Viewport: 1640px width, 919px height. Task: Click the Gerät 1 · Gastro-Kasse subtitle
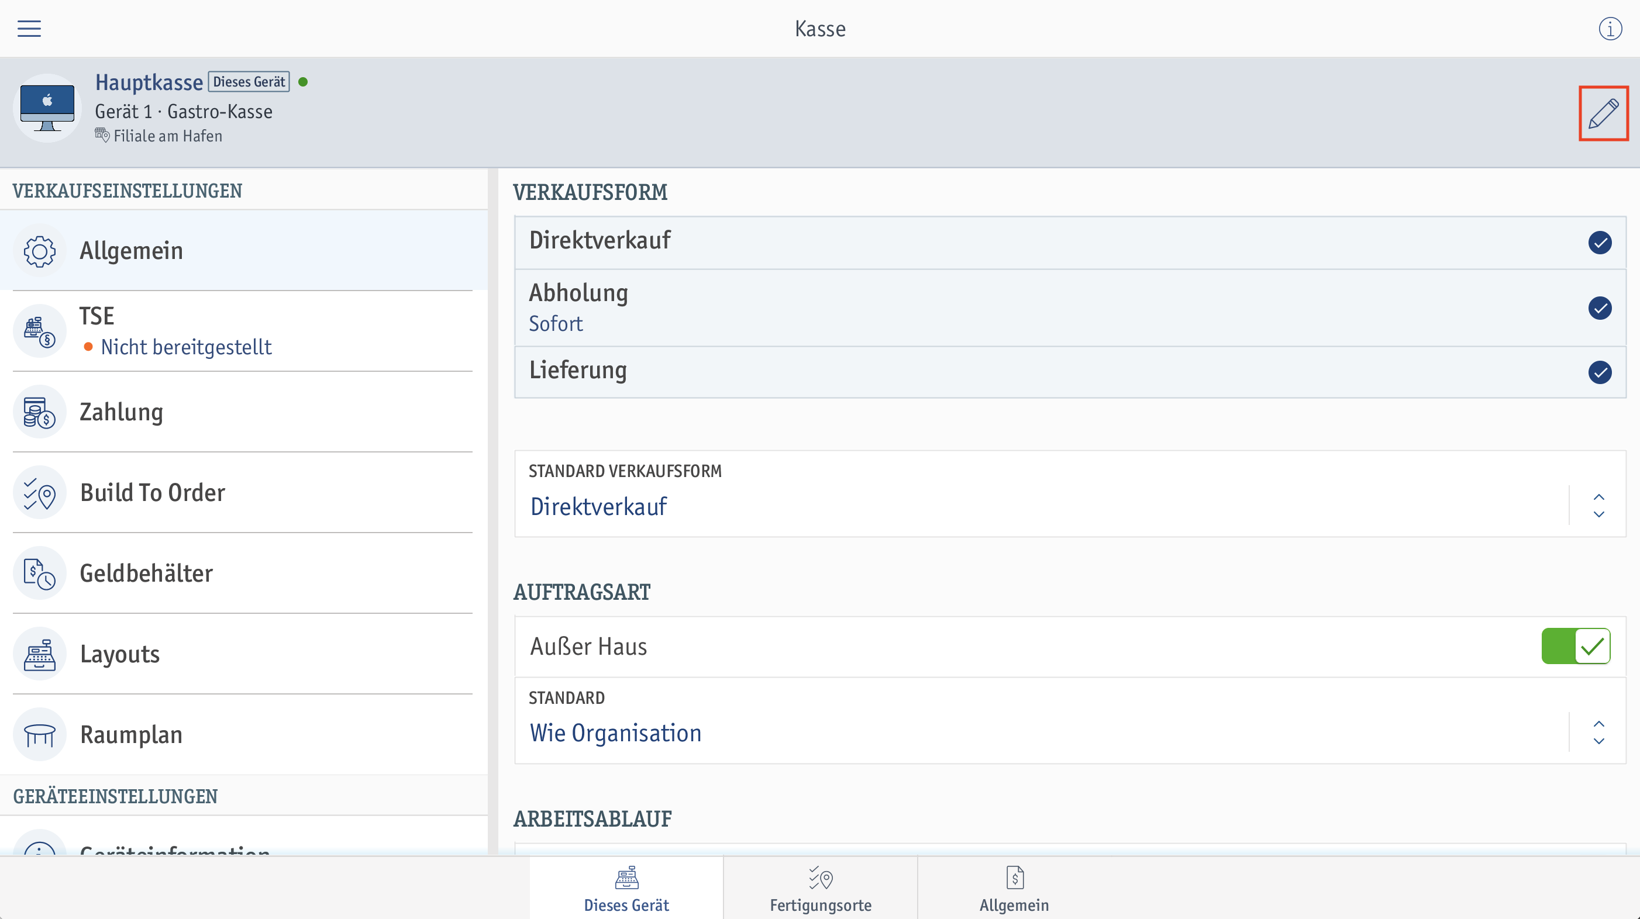[183, 112]
